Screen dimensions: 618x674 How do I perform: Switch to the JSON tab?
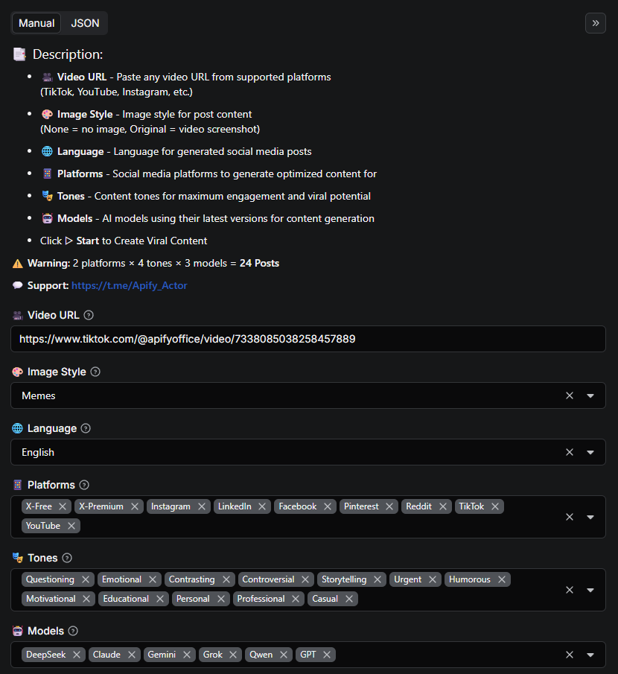tap(84, 23)
